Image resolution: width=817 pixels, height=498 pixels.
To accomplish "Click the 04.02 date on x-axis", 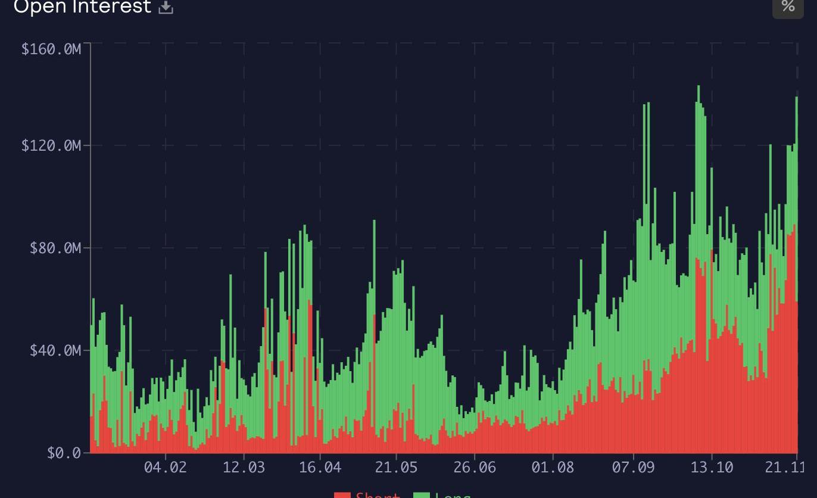I will [165, 467].
